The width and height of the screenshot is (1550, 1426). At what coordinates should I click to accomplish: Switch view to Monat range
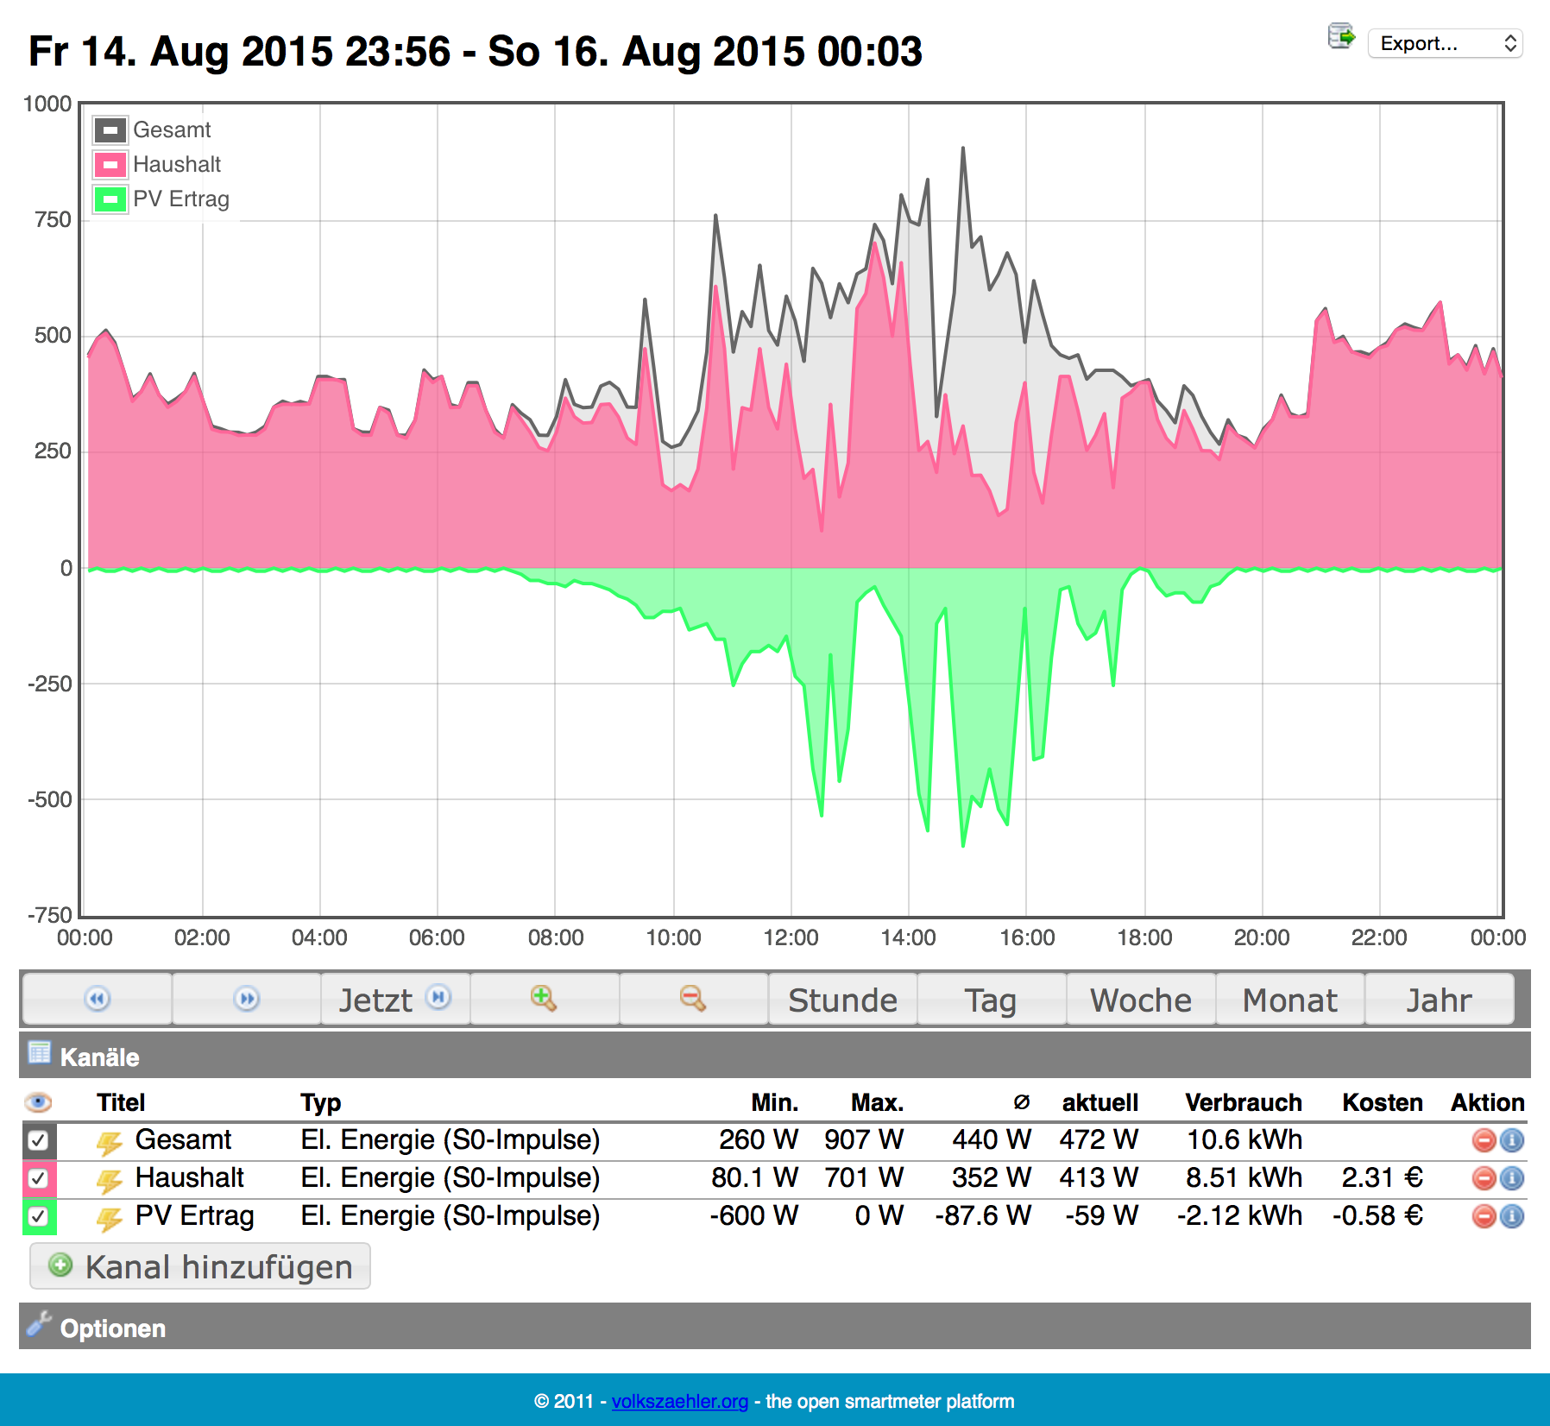[1290, 1000]
